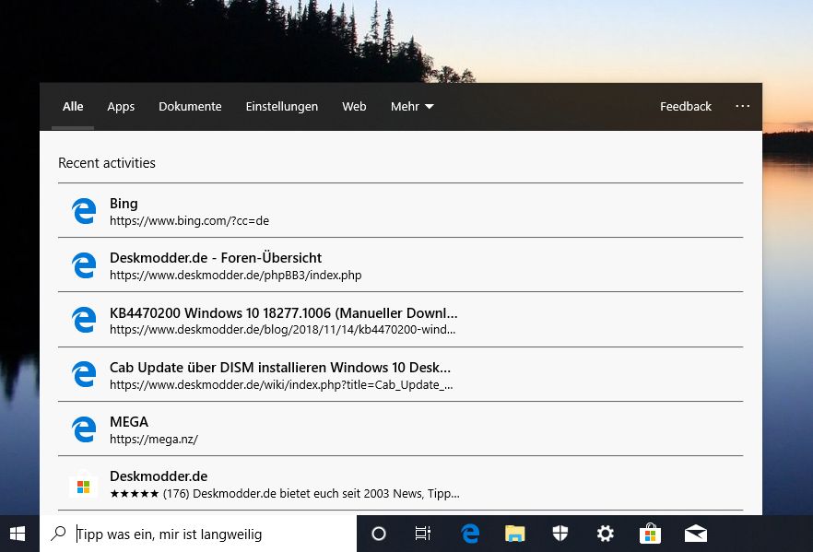The width and height of the screenshot is (813, 552).
Task: Open KB4470200 Windows 10 18277.1006 activity
Action: (x=400, y=320)
